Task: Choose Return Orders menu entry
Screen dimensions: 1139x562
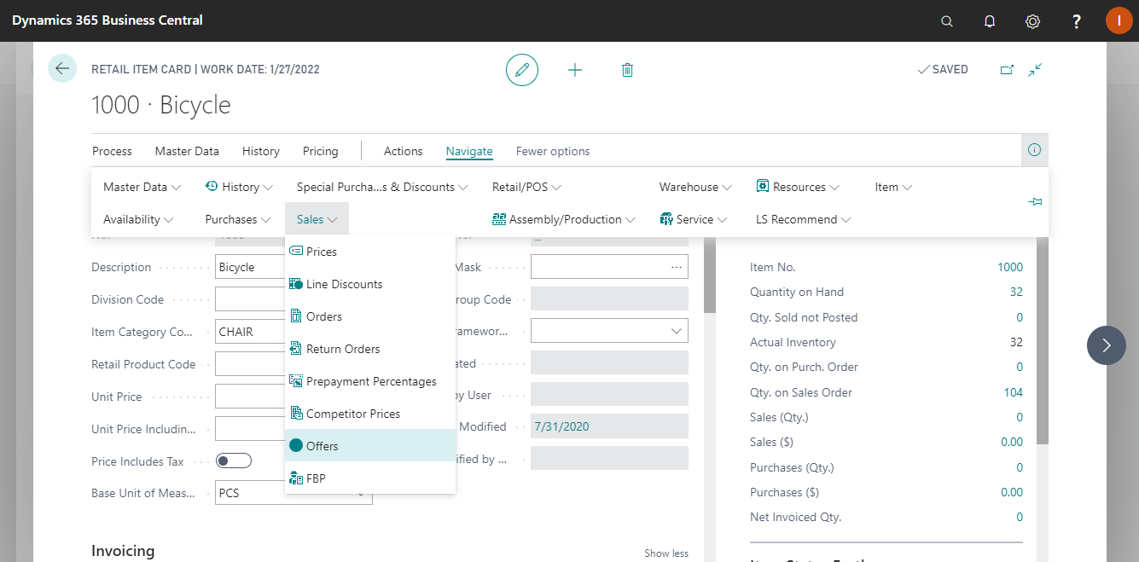Action: click(x=370, y=349)
